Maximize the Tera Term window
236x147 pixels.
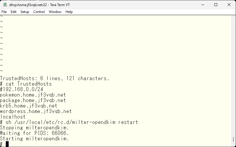216,5
